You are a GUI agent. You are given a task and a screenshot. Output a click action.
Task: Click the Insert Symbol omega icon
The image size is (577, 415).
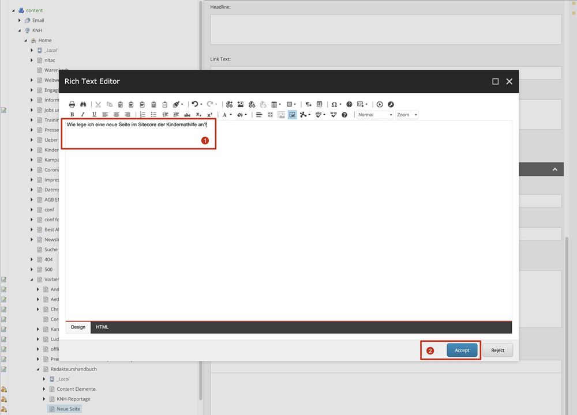pos(334,104)
